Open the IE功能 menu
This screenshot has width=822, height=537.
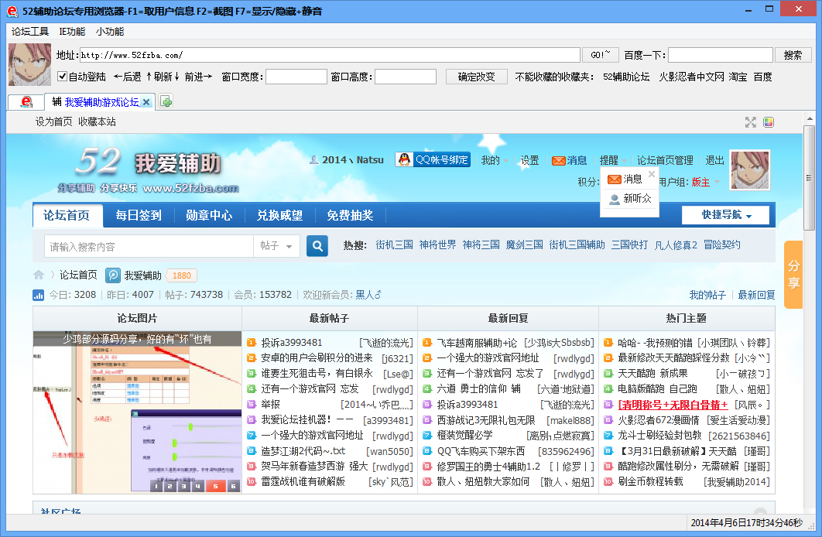click(x=72, y=32)
